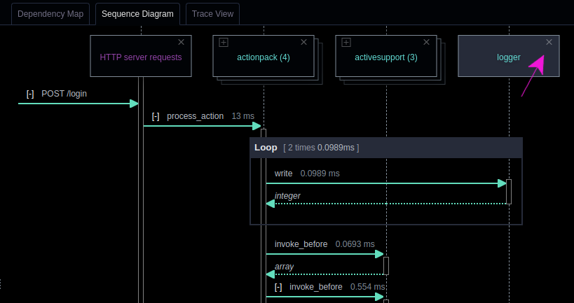Collapse the process_action call
The image size is (574, 303).
(156, 116)
